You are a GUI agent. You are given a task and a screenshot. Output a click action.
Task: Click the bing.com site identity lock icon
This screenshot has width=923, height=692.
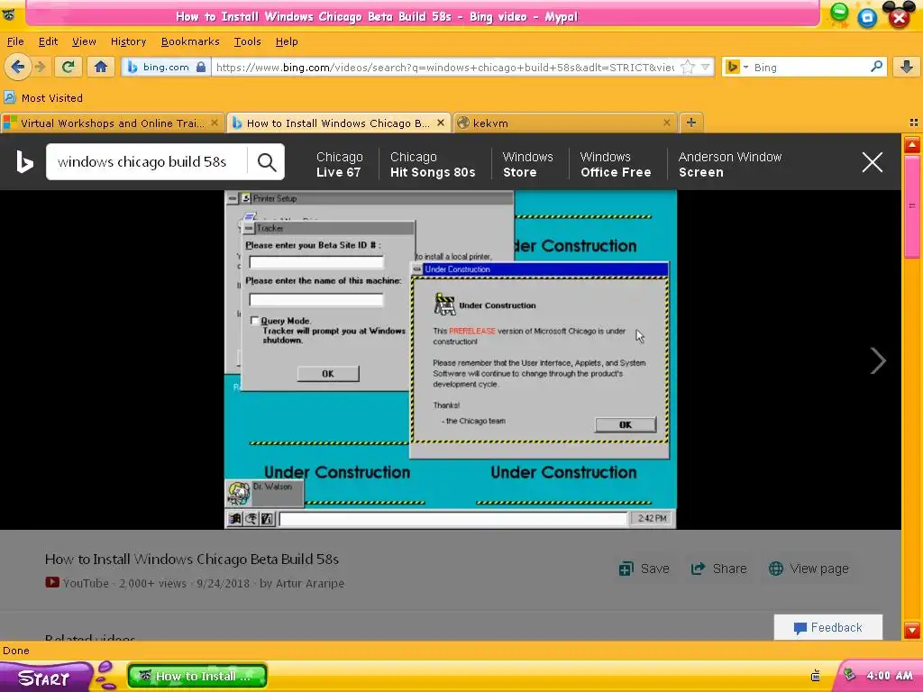[x=201, y=67]
